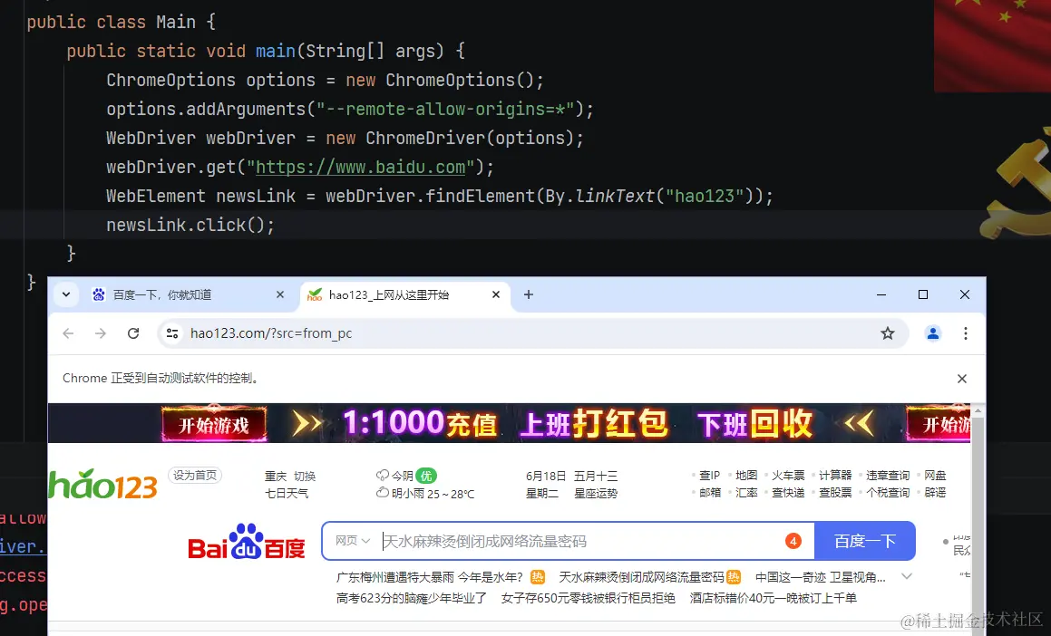The image size is (1051, 636).
Task: Click the ChromeOptions options code line
Action: [325, 81]
